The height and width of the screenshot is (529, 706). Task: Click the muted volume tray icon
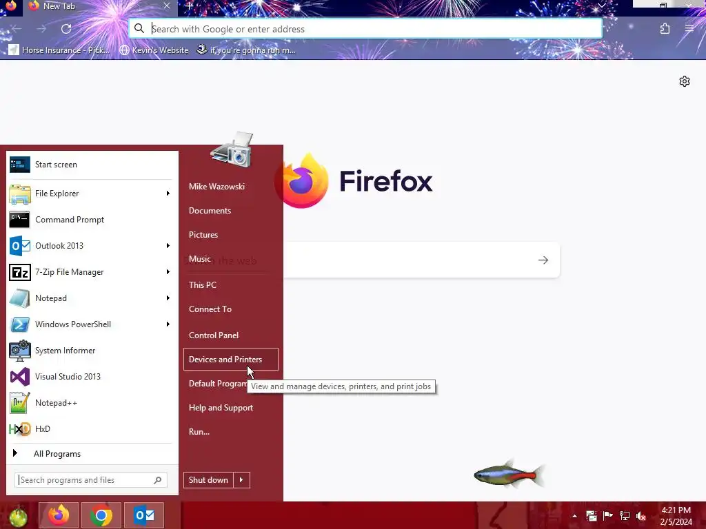641,516
